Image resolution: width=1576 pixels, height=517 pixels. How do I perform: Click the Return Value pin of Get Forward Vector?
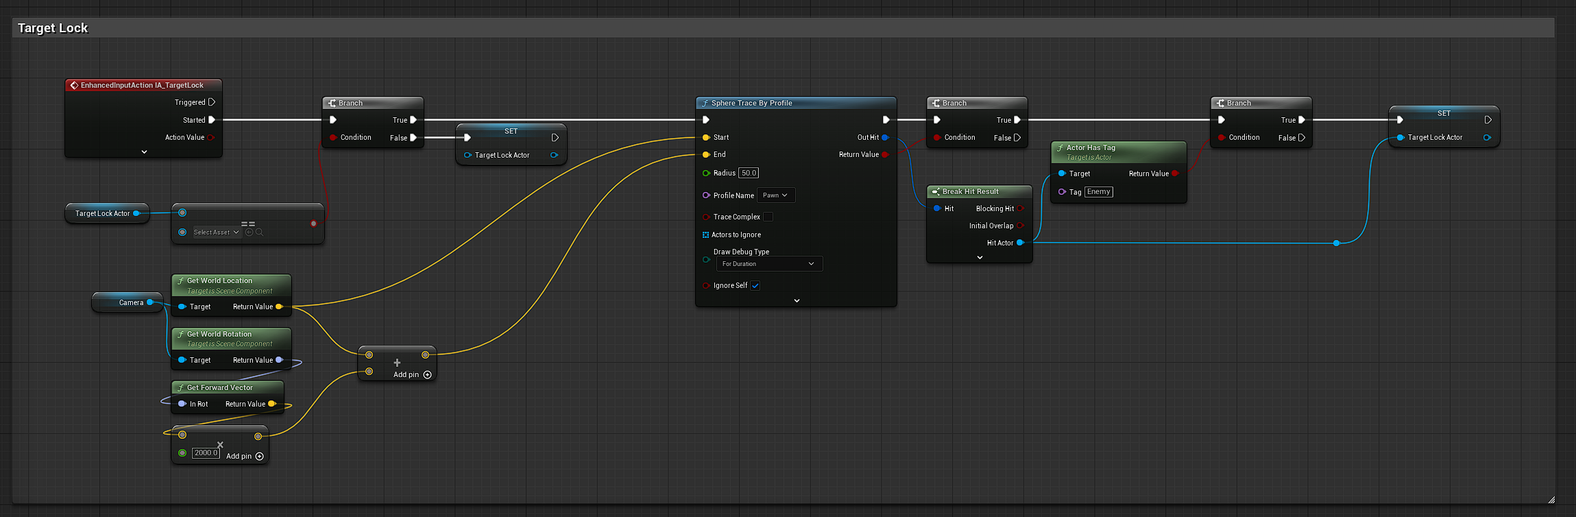click(271, 404)
